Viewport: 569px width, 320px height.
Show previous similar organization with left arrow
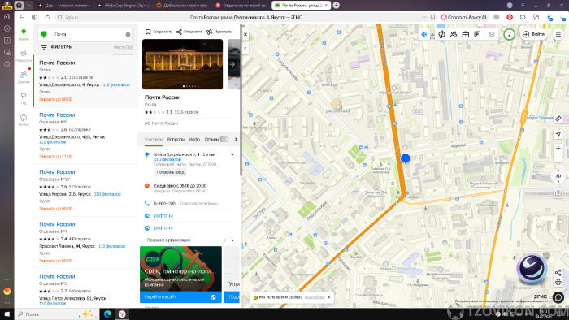click(225, 240)
